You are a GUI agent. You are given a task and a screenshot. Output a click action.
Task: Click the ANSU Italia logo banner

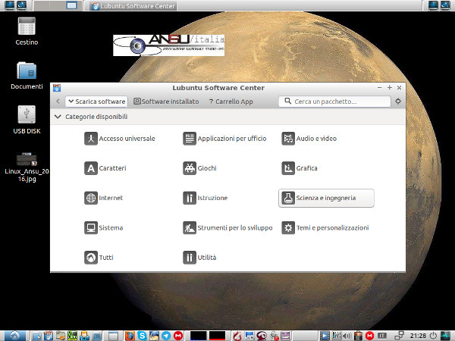click(x=168, y=45)
